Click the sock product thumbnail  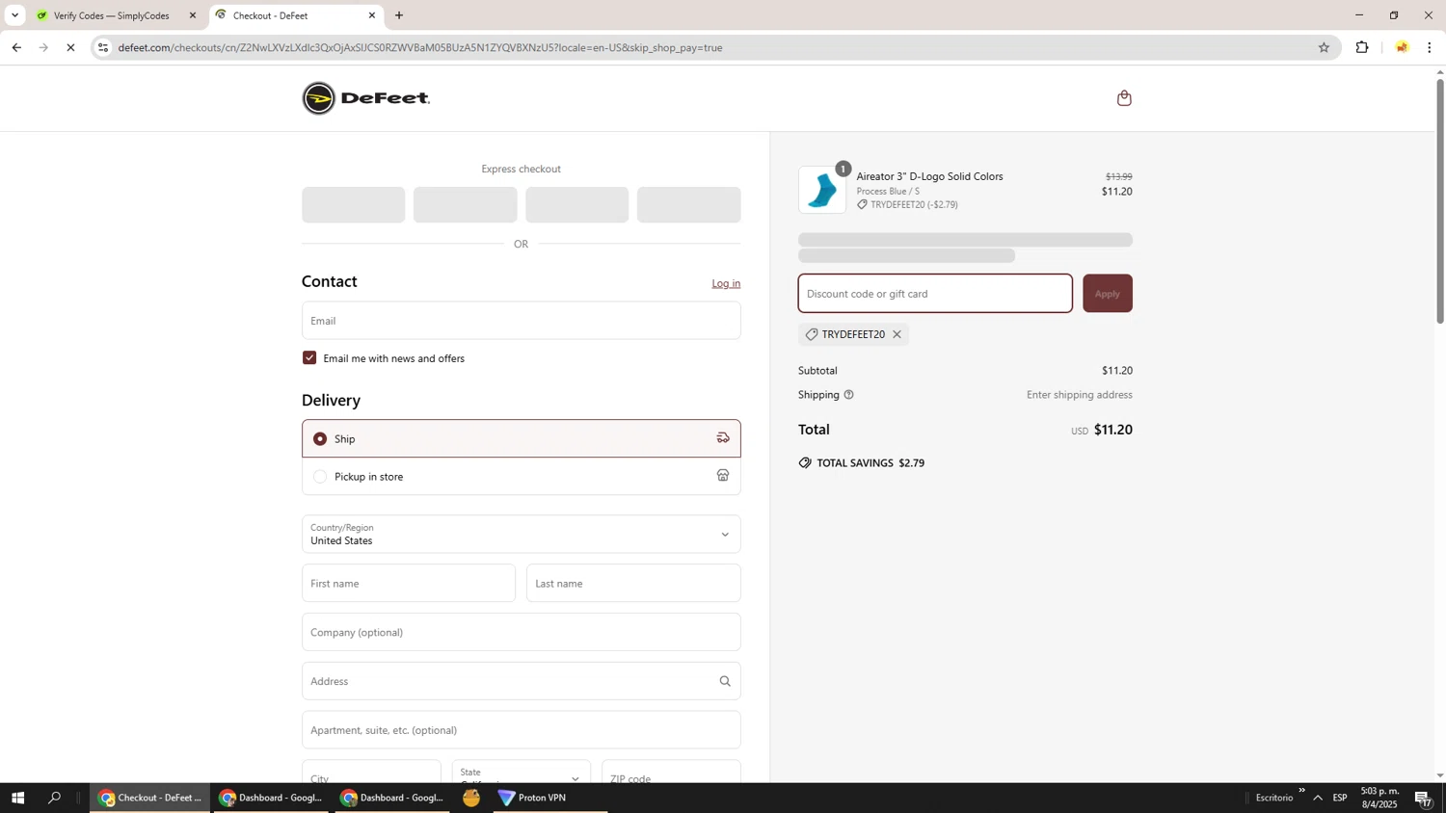822,190
